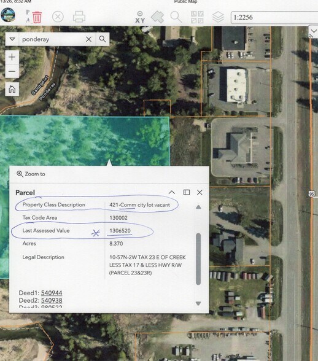318x361 pixels.
Task: Clear the ponderay search text
Action: tap(88, 39)
